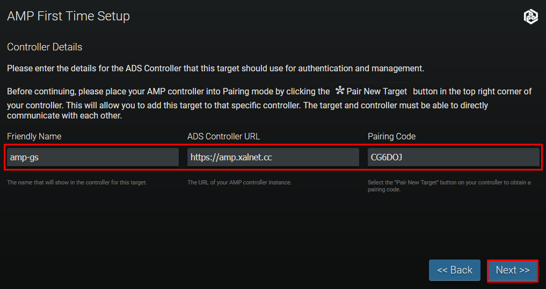Go back with the << Back button
The image size is (546, 289).
(454, 270)
